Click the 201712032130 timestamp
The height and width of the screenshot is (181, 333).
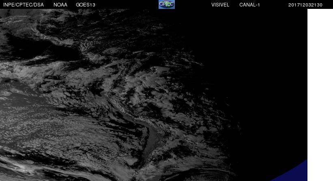305,5
